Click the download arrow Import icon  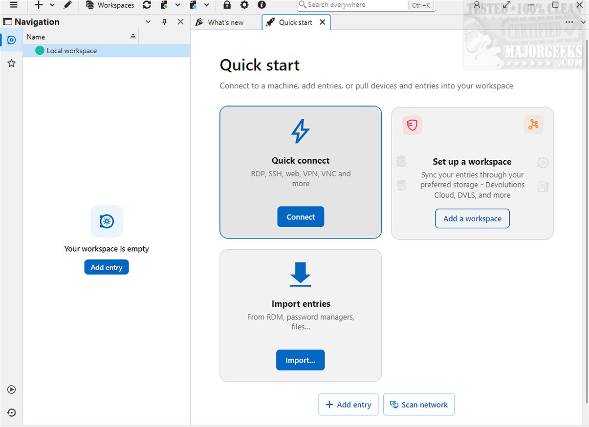(x=301, y=274)
